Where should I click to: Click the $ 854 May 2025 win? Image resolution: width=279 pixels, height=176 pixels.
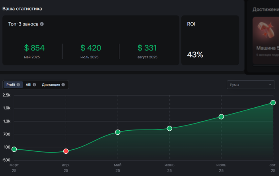tap(34, 48)
